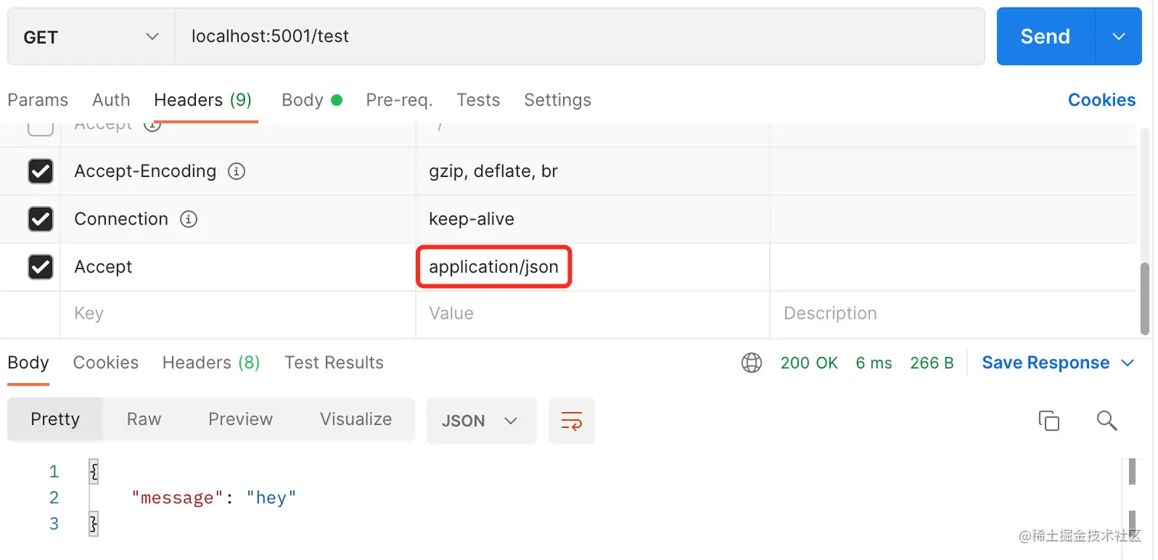Uncheck the Connection header checkbox
Image resolution: width=1158 pixels, height=560 pixels.
(x=41, y=219)
